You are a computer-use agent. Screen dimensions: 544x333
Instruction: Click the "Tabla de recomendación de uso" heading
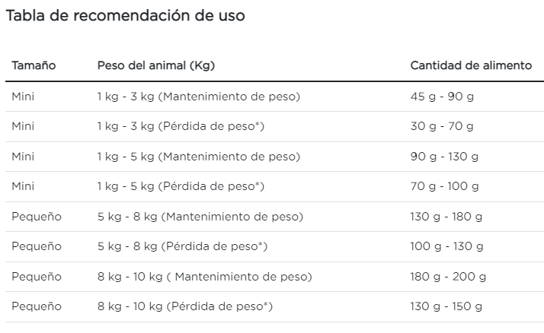click(126, 16)
